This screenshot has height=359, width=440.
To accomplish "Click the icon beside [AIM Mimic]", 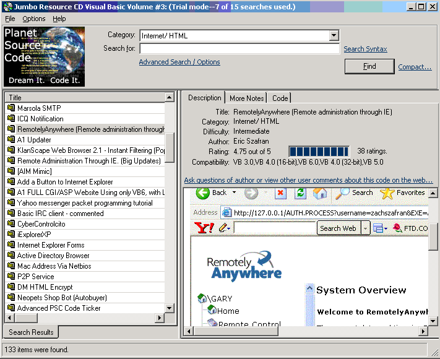I will (x=11, y=171).
